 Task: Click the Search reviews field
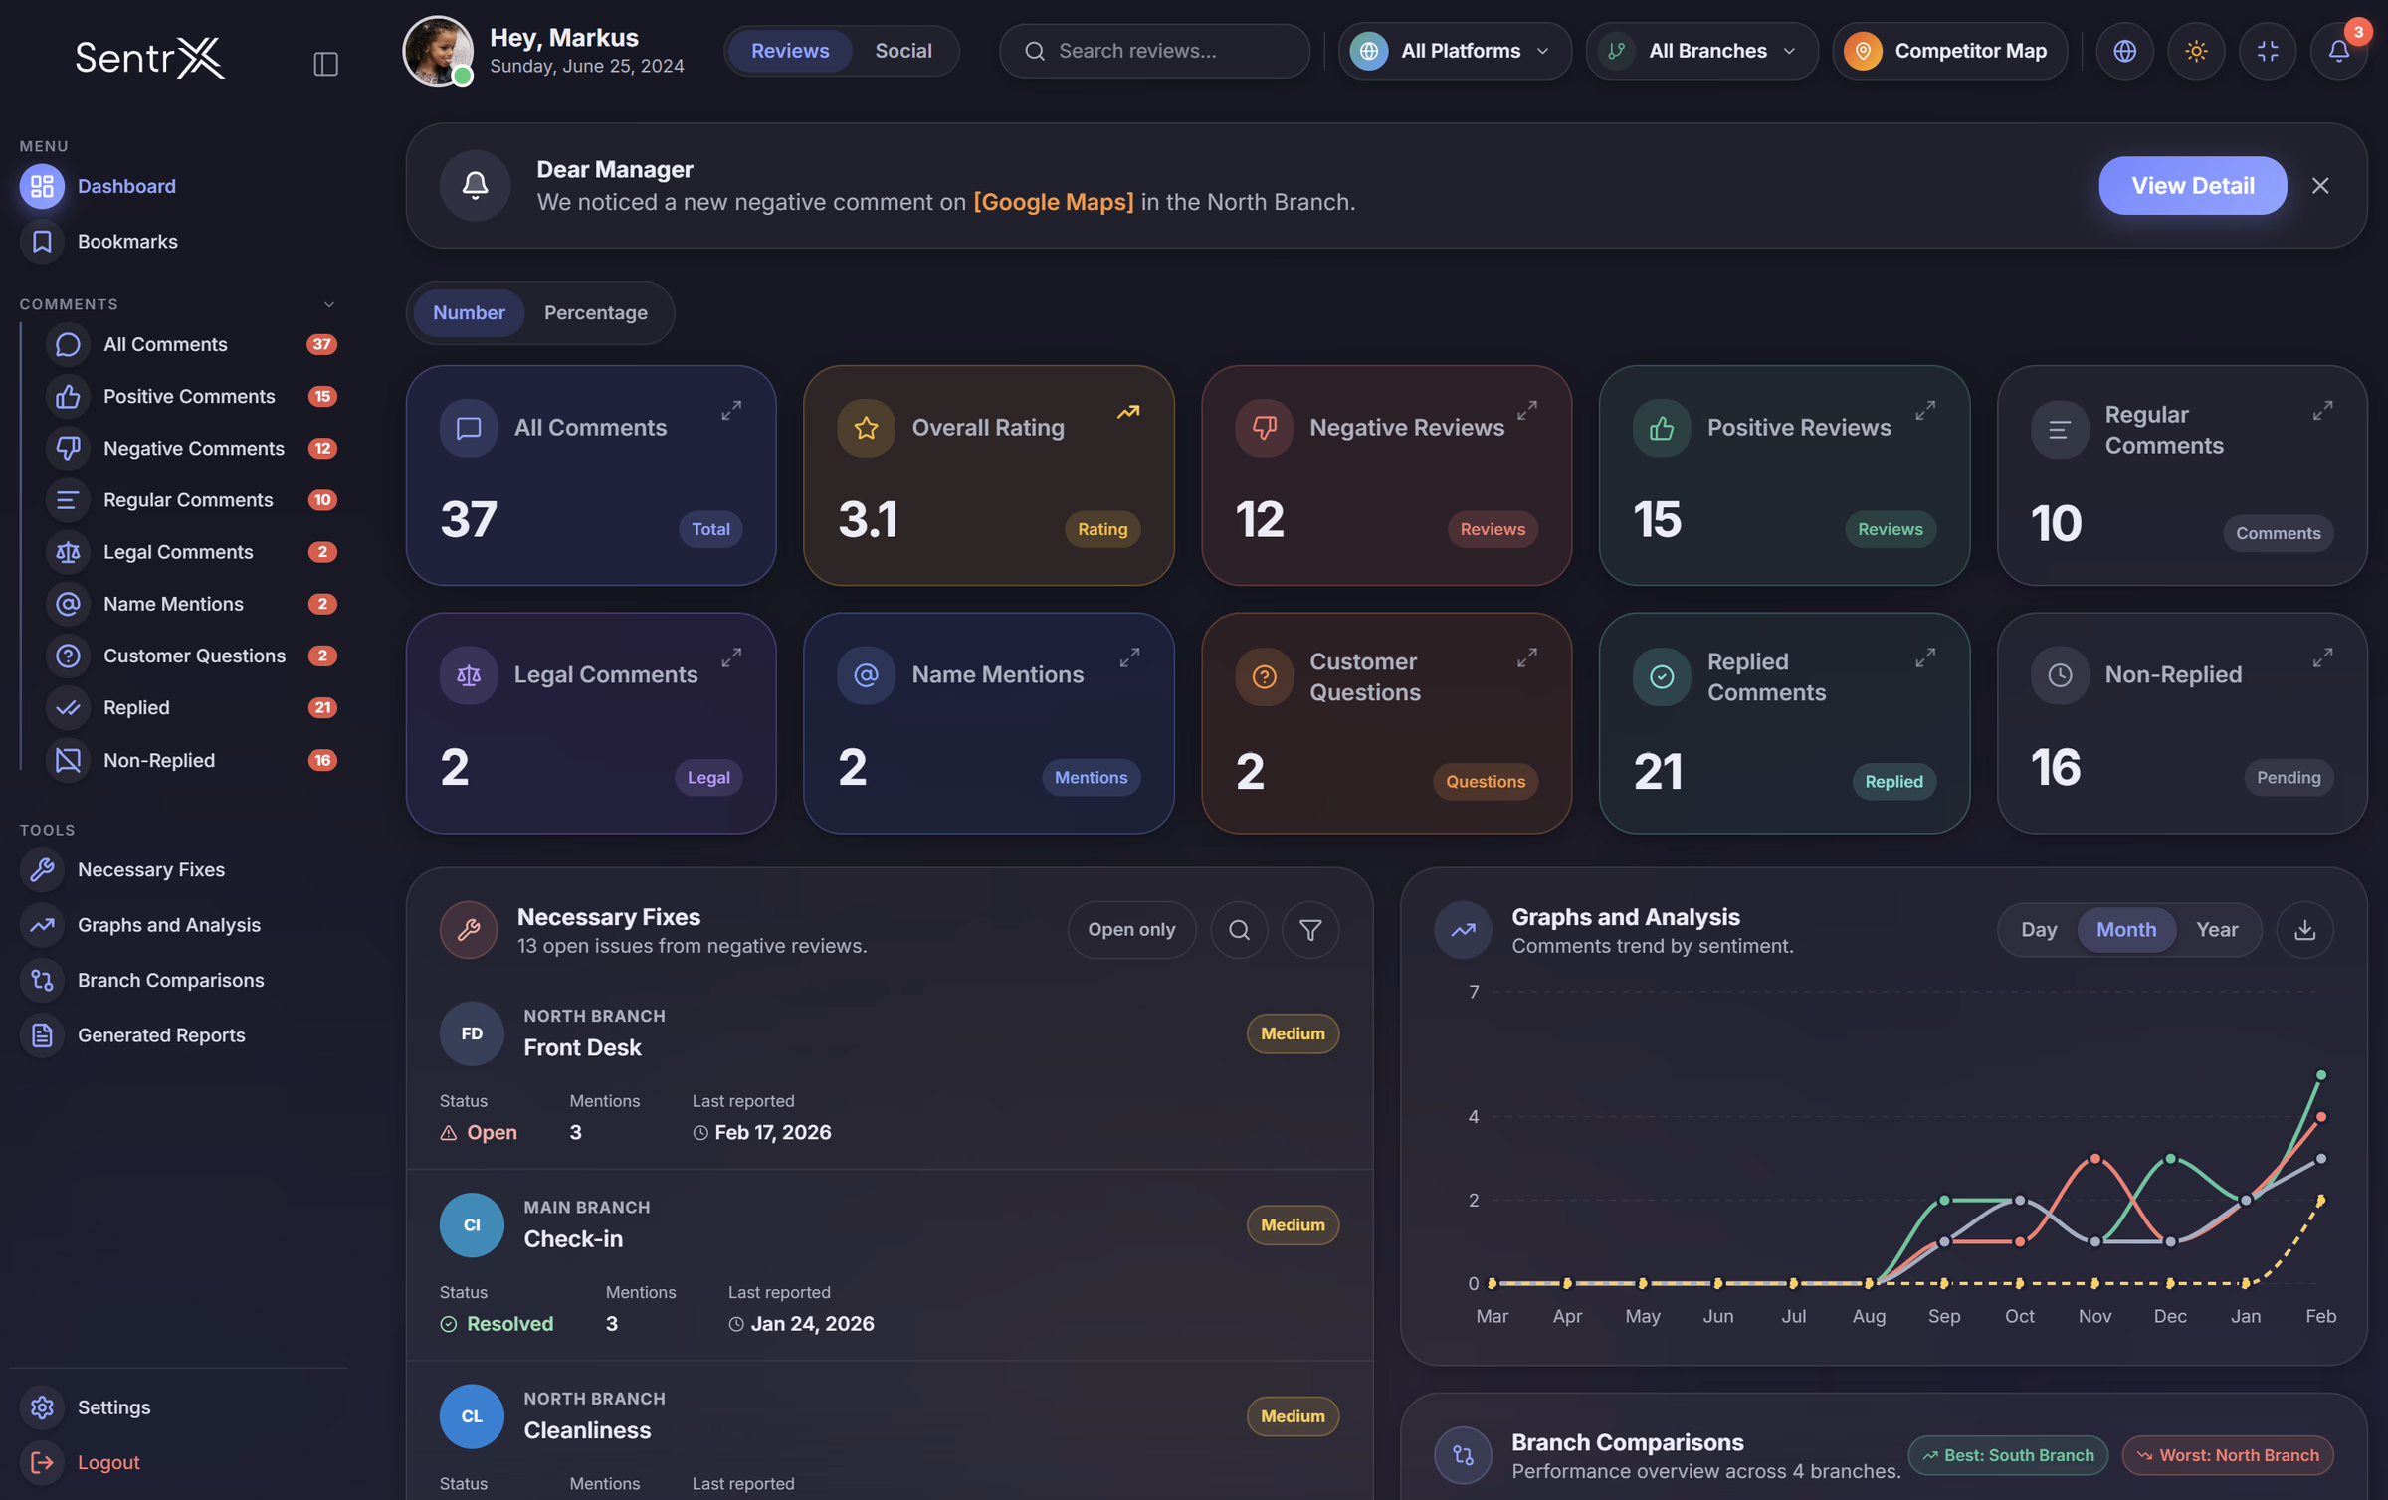(x=1154, y=51)
